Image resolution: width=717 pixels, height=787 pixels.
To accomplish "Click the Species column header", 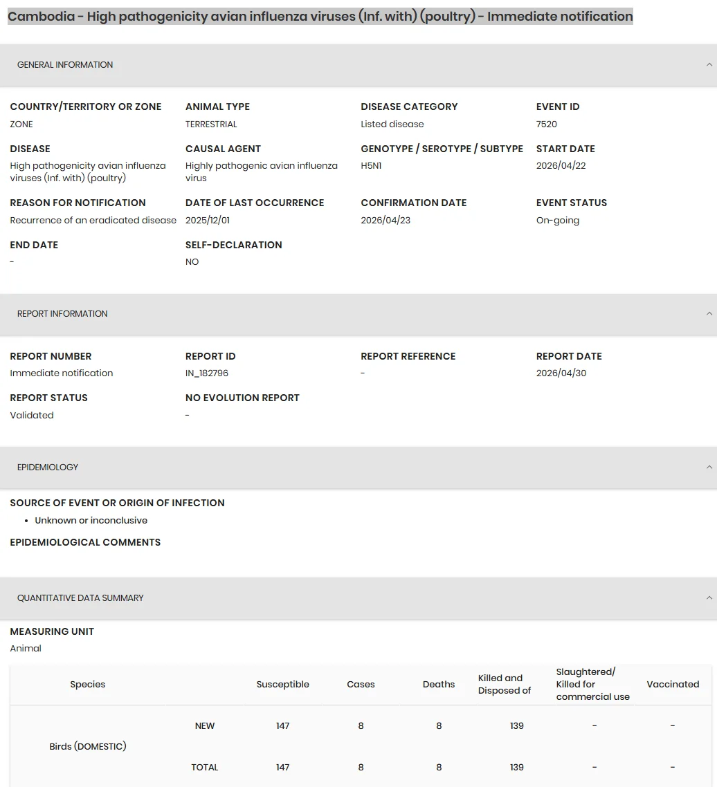I will tap(87, 684).
